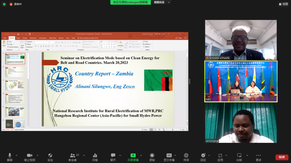Image resolution: width=291 pixels, height=163 pixels.
Task: Open the 聊天 chat panel
Action: 113,157
